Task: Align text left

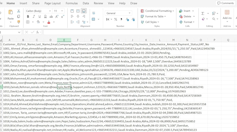Action: [x=72, y=16]
